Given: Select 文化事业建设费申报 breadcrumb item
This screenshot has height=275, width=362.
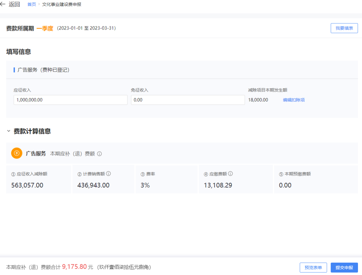Looking at the screenshot, I should pos(62,4).
